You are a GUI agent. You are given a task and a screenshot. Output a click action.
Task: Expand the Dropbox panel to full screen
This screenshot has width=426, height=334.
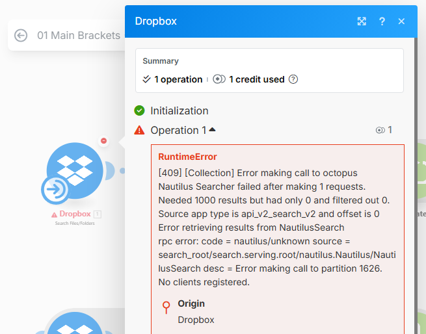coord(362,21)
